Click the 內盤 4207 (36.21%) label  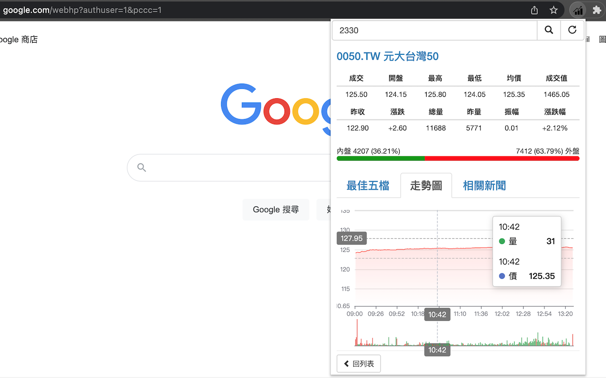pos(368,151)
